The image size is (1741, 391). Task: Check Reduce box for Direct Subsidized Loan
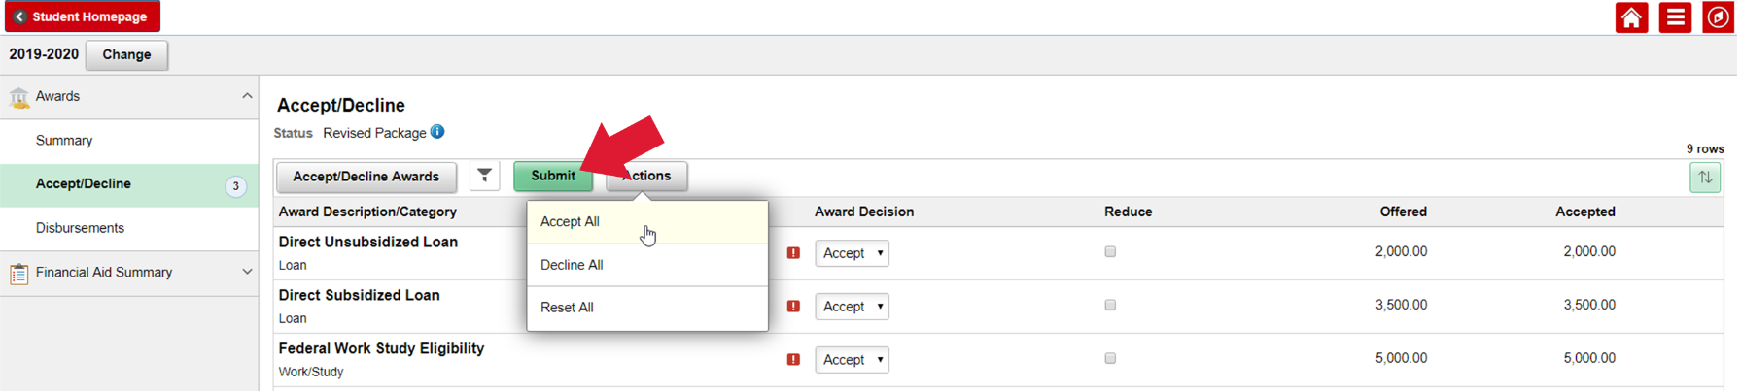[1110, 306]
